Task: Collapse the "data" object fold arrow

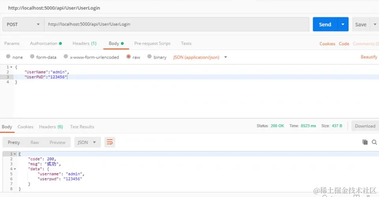Action: 15,169
